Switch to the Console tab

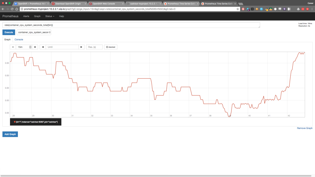click(x=19, y=40)
